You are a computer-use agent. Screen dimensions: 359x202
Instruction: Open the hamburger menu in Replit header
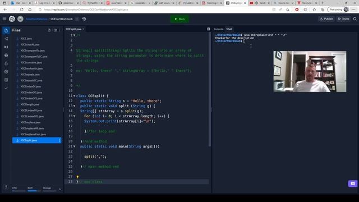click(4, 19)
